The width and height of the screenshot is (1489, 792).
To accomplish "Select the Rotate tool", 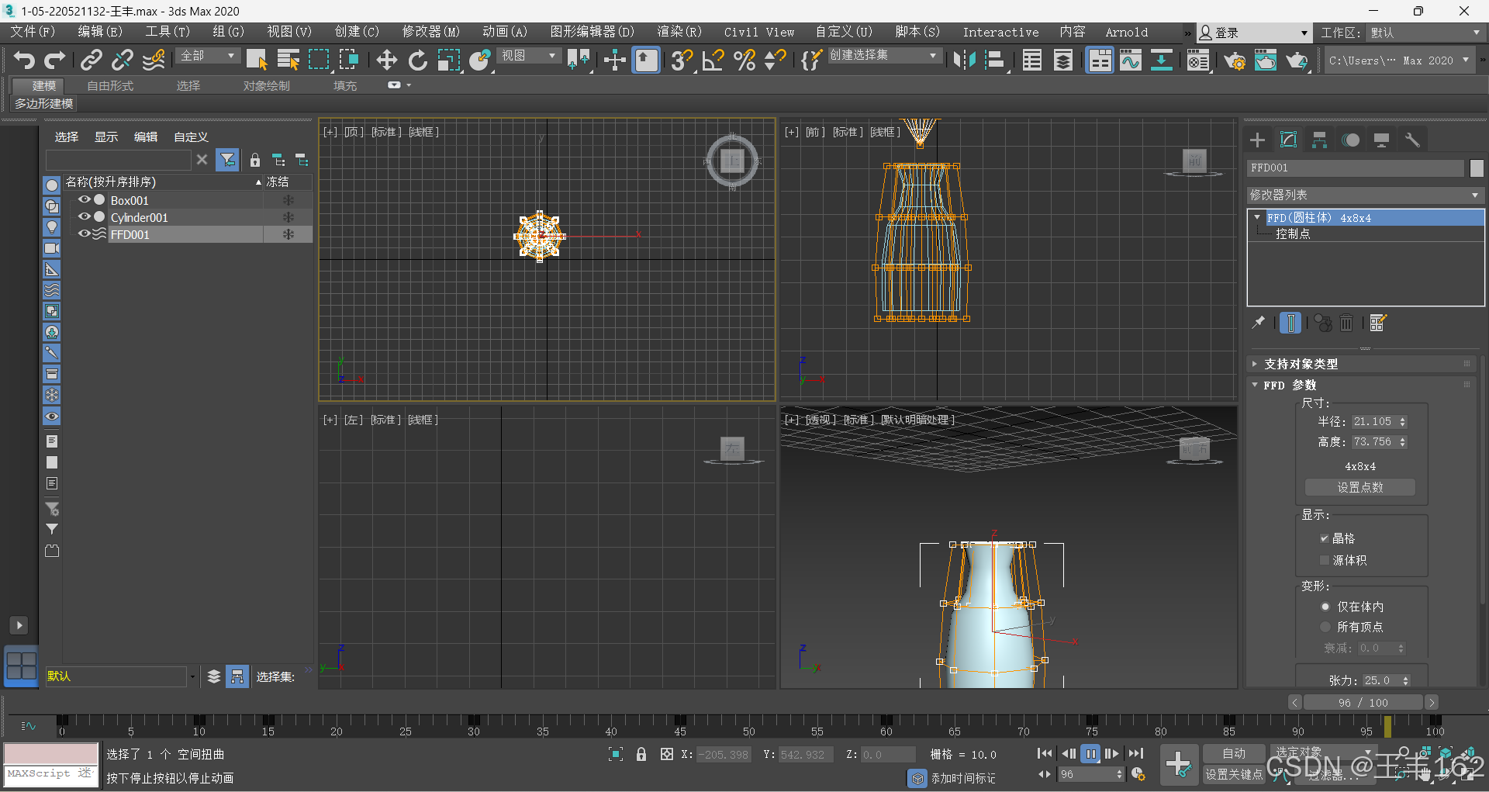I will [x=418, y=60].
